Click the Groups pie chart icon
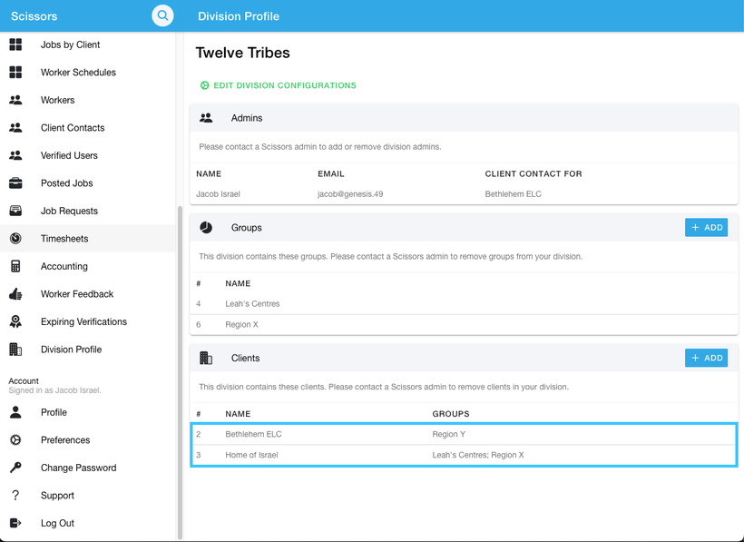 (x=206, y=227)
